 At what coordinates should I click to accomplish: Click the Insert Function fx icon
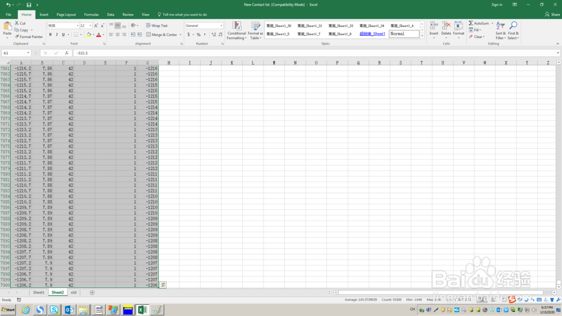click(67, 53)
